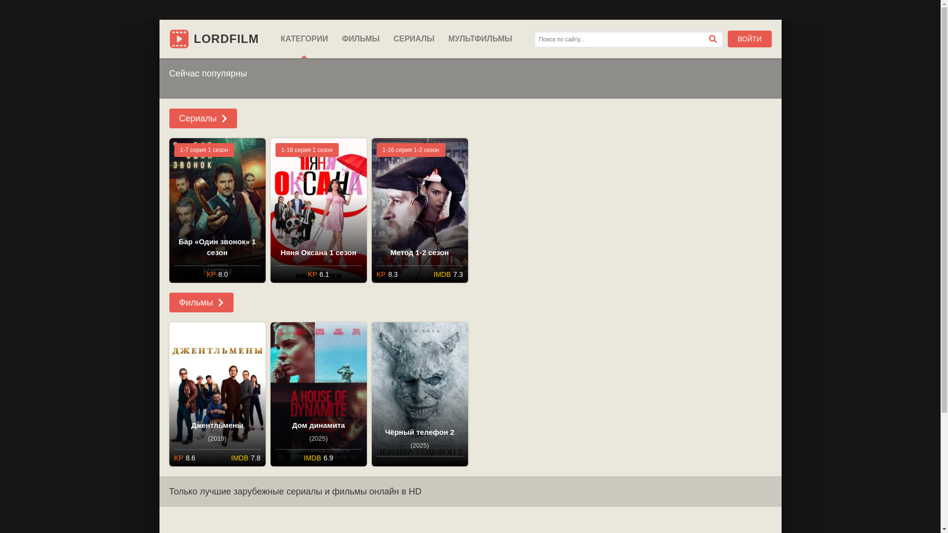The image size is (948, 533).
Task: Focus the site search input field
Action: (620, 39)
